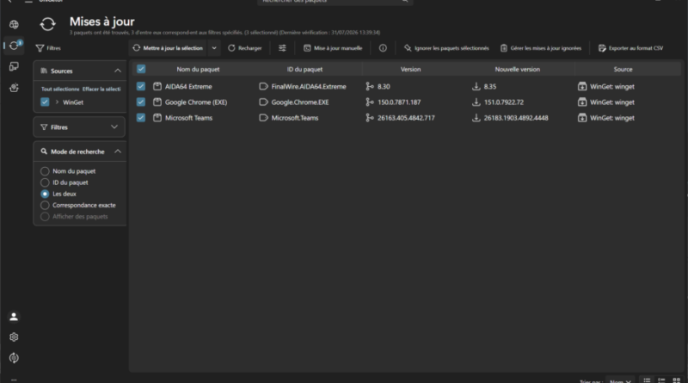Image resolution: width=688 pixels, height=383 pixels.
Task: Uncheck the AIDA64 Extreme row checkbox
Action: (x=141, y=87)
